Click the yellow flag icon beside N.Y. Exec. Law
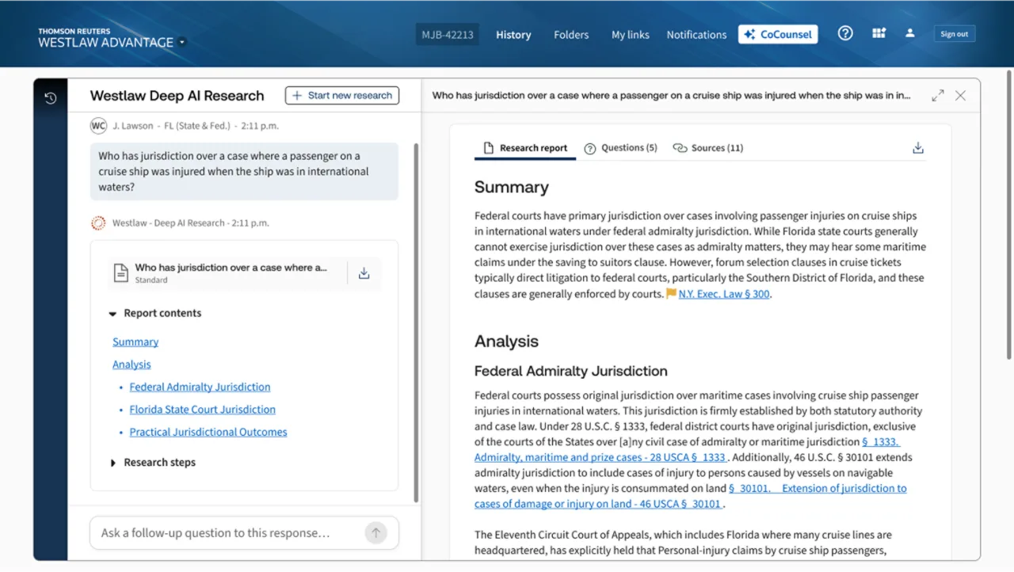Image resolution: width=1014 pixels, height=572 pixels. tap(671, 294)
